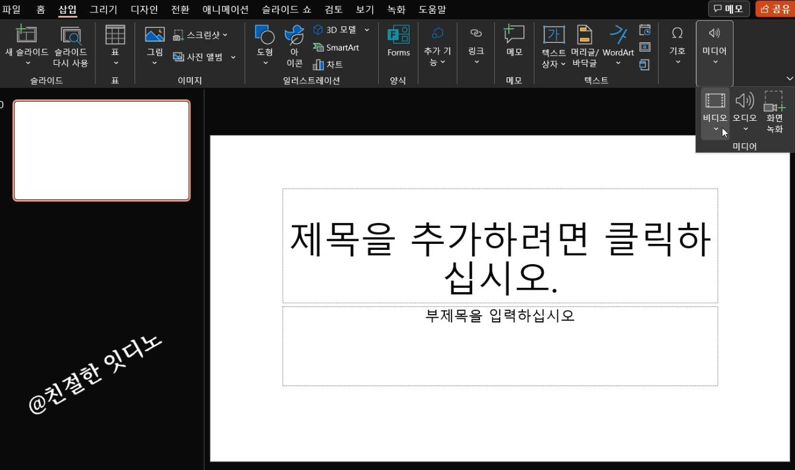
Task: Expand the Audio (오디오) dropdown arrow
Action: (x=744, y=129)
